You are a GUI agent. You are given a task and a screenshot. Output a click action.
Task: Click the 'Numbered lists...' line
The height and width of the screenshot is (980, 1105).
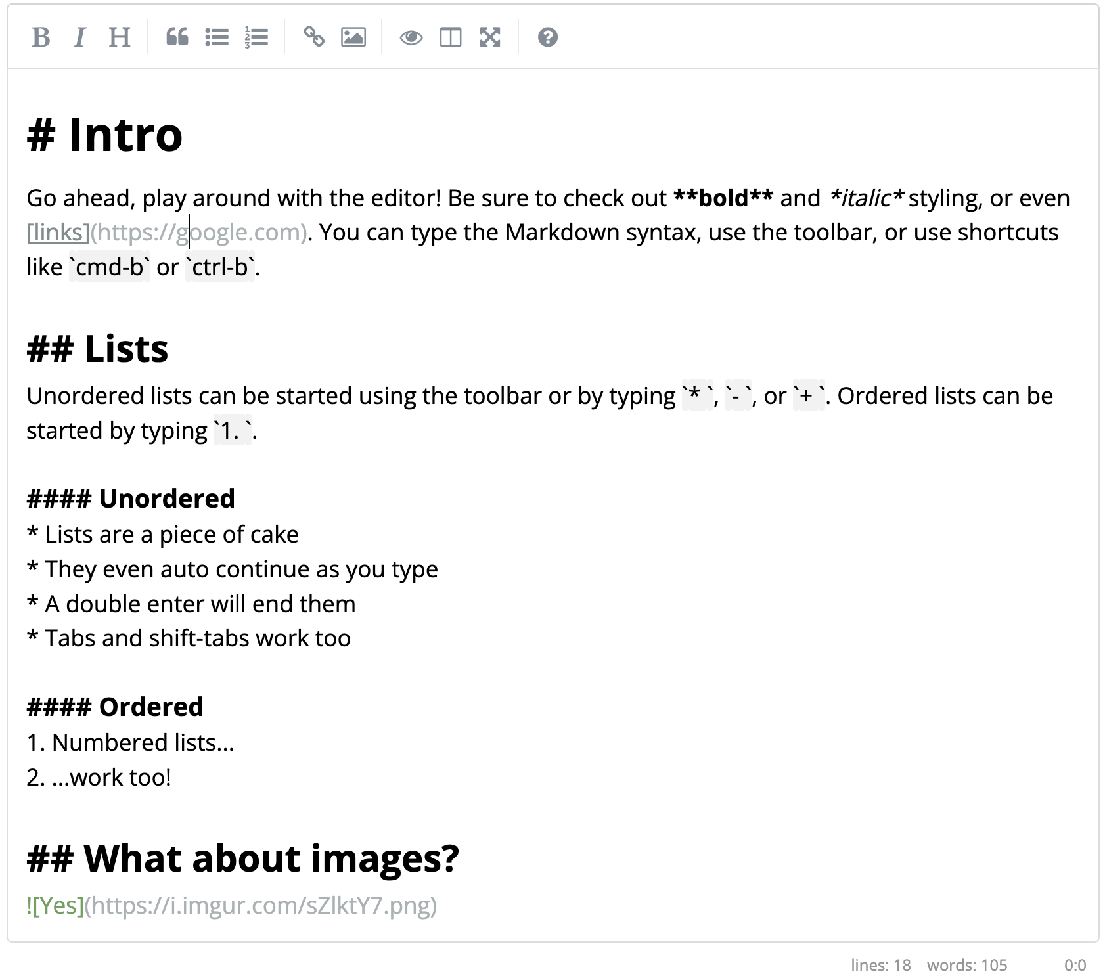[142, 743]
